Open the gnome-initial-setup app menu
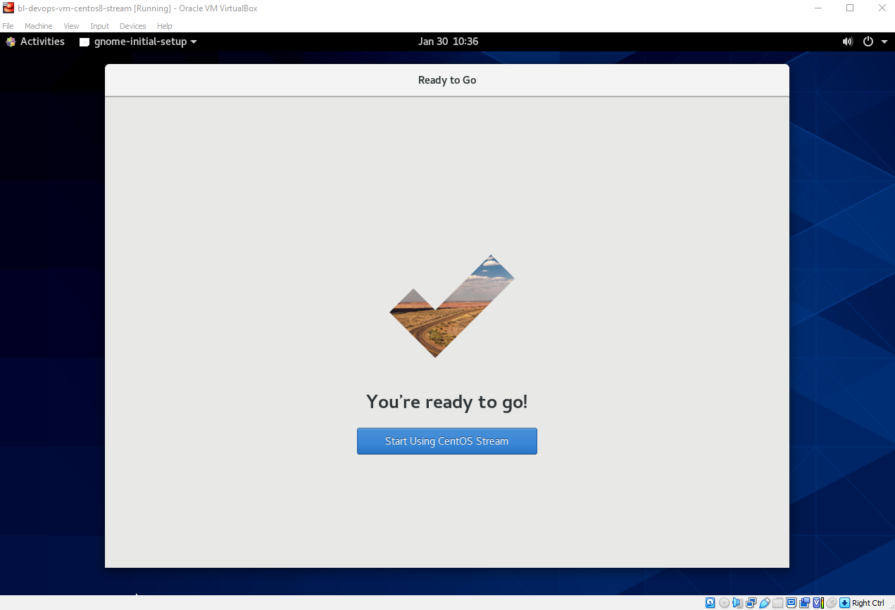Viewport: 895px width, 610px height. pyautogui.click(x=138, y=42)
